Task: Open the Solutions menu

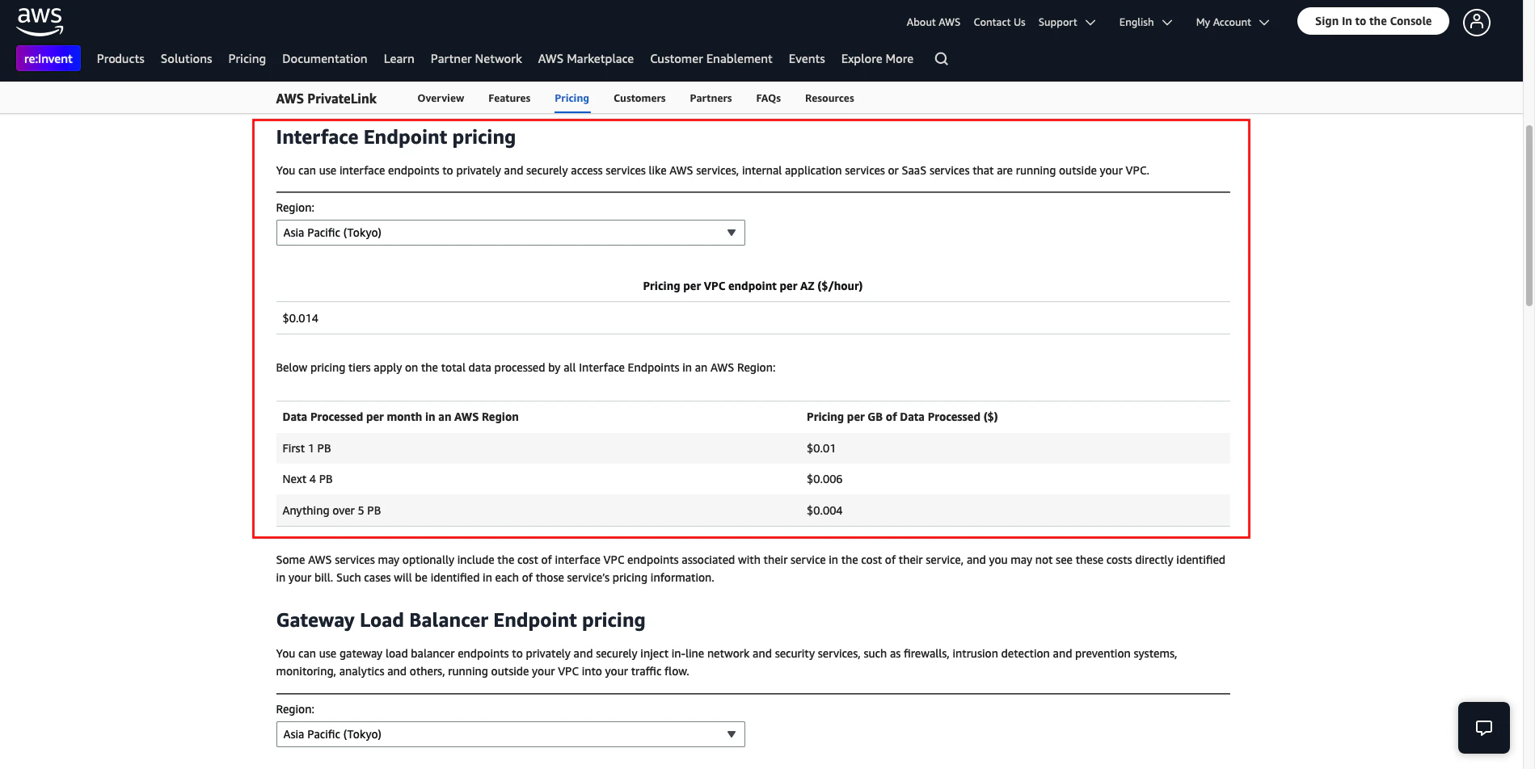Action: [x=186, y=59]
